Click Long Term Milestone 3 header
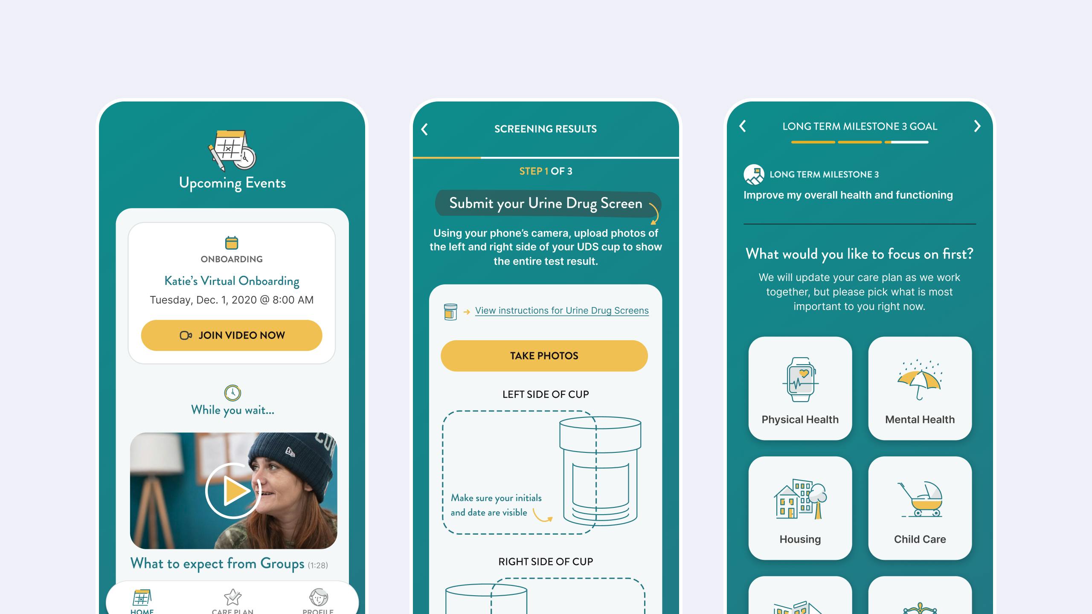 [x=823, y=174]
